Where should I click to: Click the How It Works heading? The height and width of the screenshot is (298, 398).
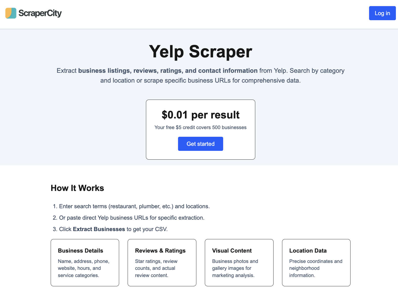77,188
